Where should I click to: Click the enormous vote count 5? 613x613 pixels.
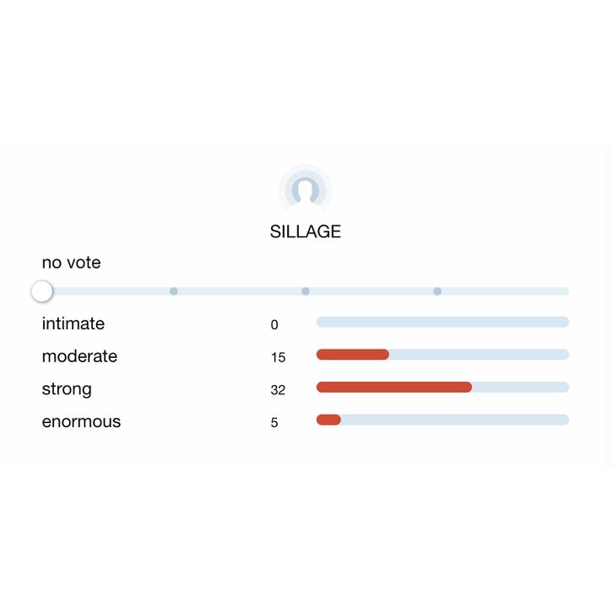point(274,422)
